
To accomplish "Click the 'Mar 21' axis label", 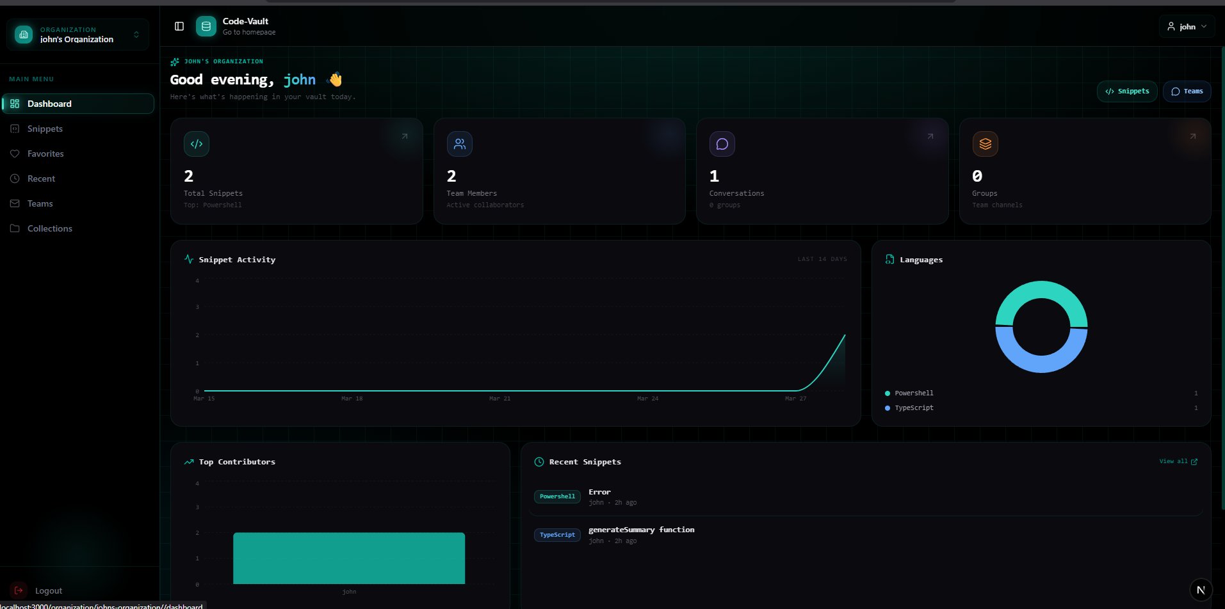I will tap(500, 399).
